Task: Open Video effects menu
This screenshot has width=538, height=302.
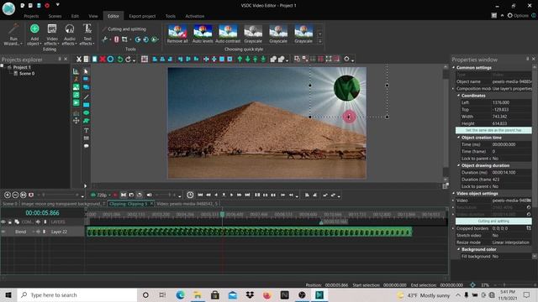Action: point(52,34)
